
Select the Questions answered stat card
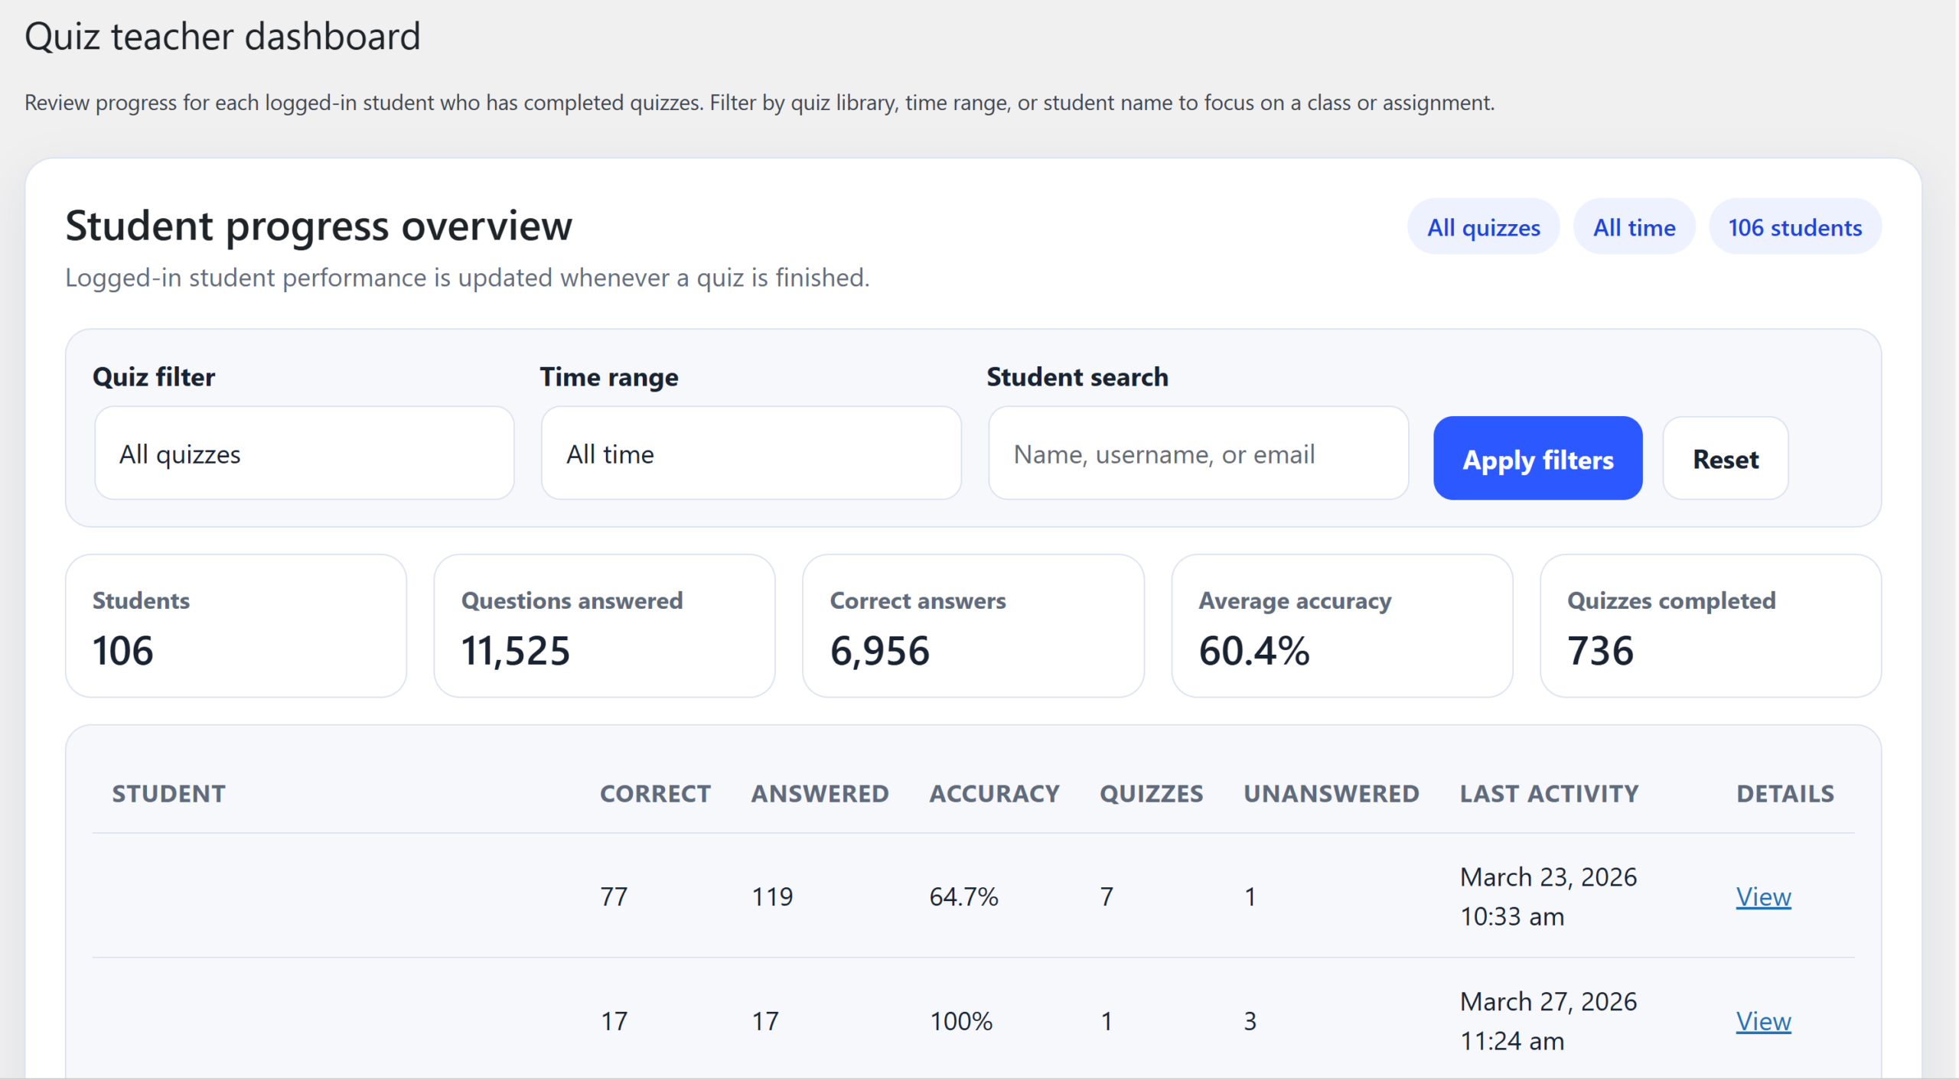604,626
